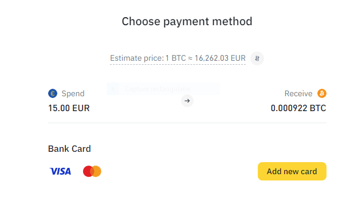Click the Bitcoin icon next to Receive
The width and height of the screenshot is (358, 224).
pyautogui.click(x=322, y=93)
